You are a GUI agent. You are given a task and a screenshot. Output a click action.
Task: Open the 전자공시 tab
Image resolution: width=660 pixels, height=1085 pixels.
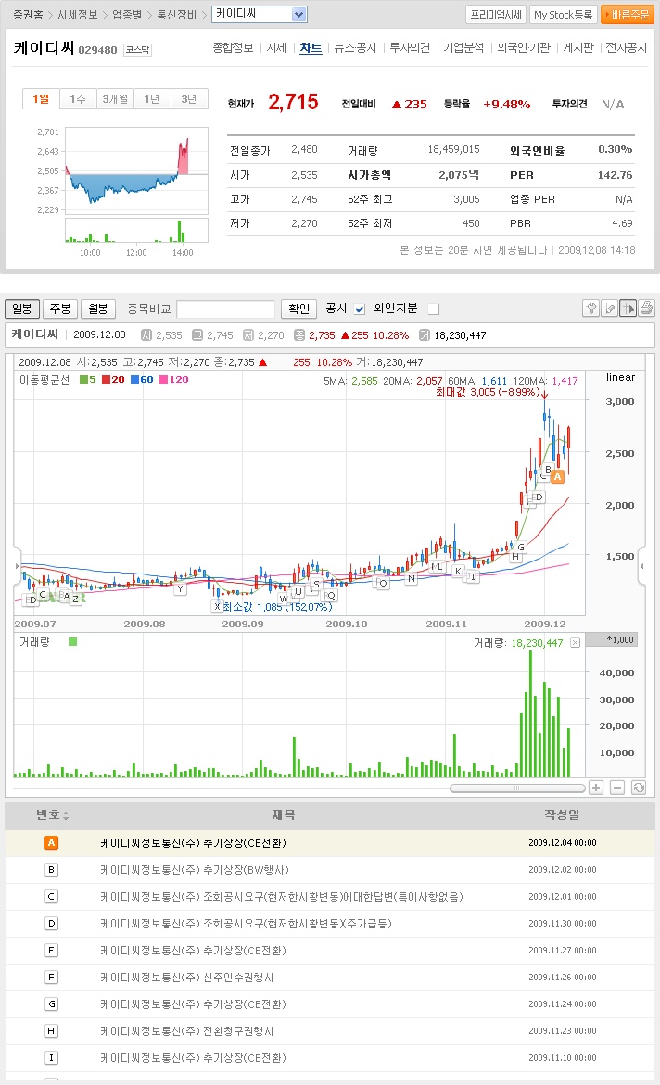pyautogui.click(x=626, y=48)
